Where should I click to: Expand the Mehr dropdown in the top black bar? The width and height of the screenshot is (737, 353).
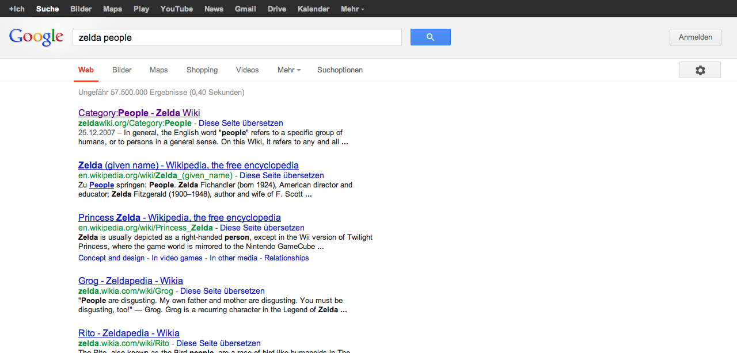tap(352, 9)
